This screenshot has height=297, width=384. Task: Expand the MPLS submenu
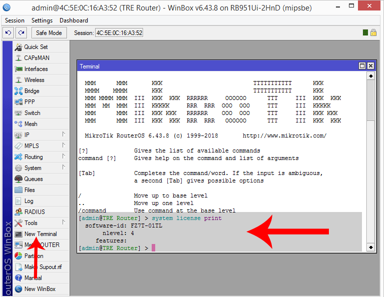tap(64, 145)
